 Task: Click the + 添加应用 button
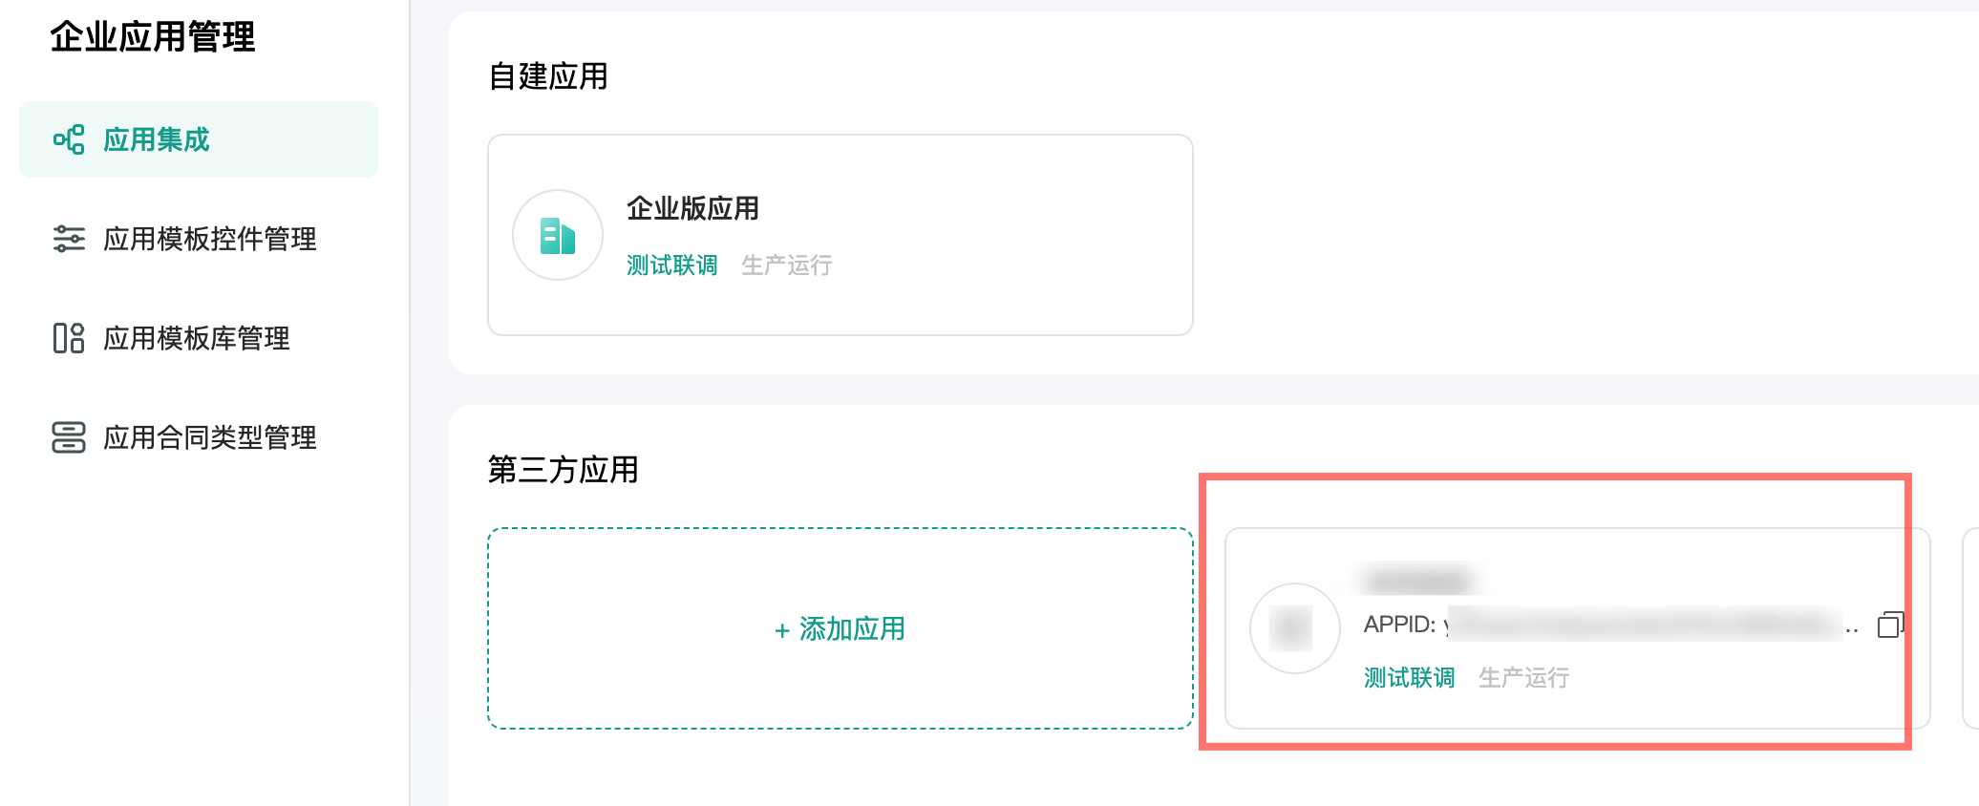click(x=841, y=628)
